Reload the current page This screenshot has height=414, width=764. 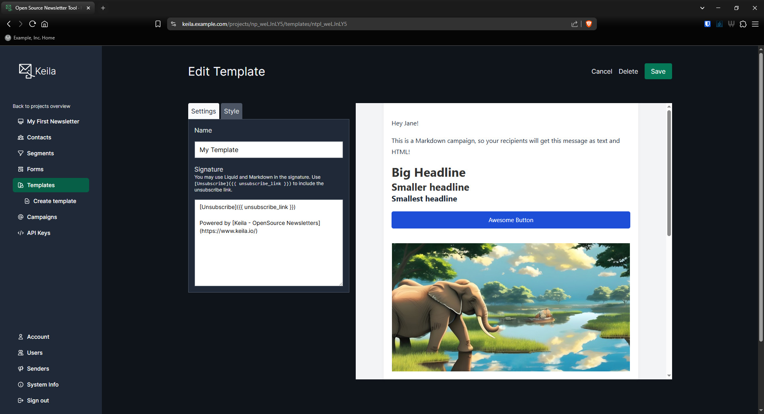33,24
